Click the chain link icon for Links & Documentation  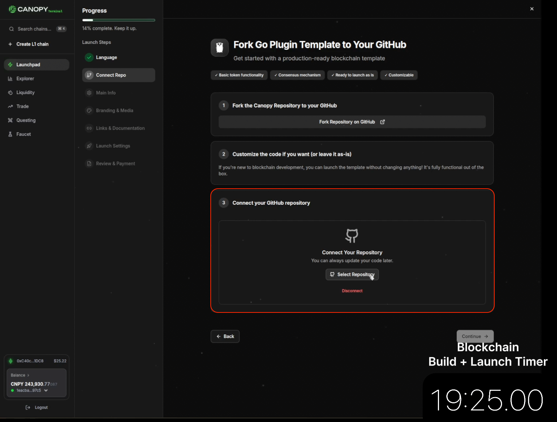point(89,128)
